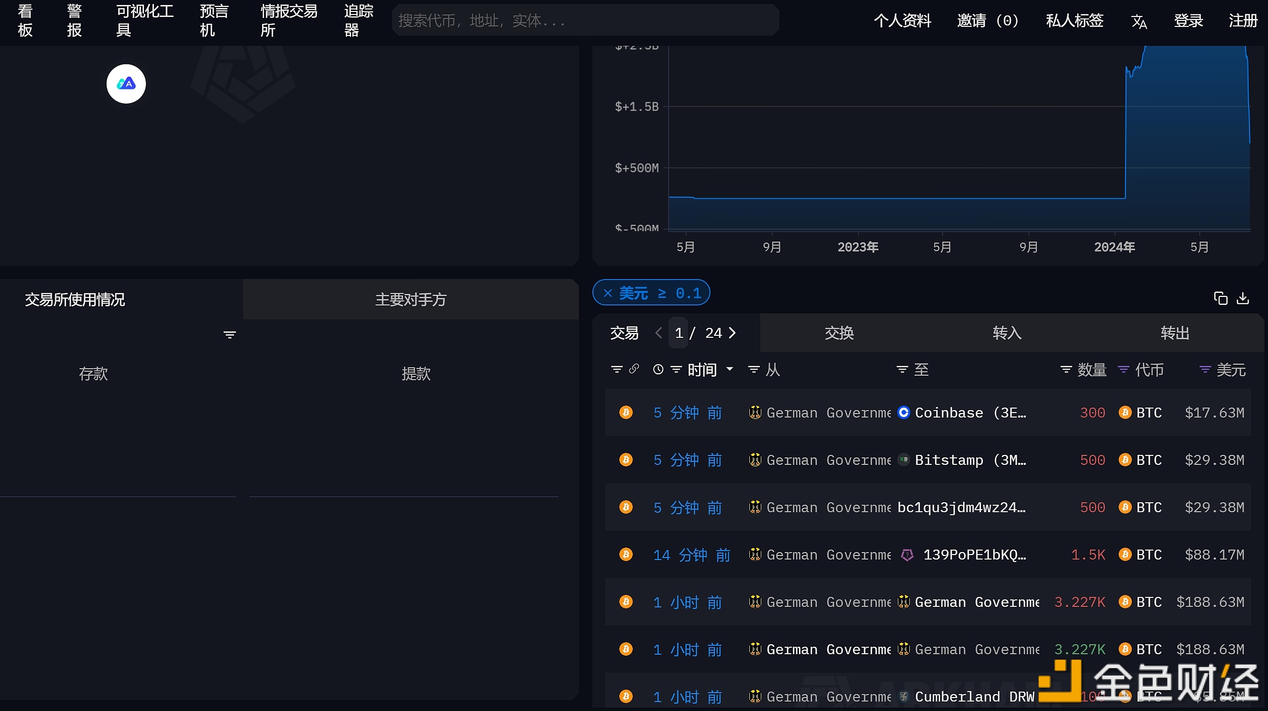Open the 追踪器 tracker menu
The height and width of the screenshot is (711, 1268).
pyautogui.click(x=359, y=21)
